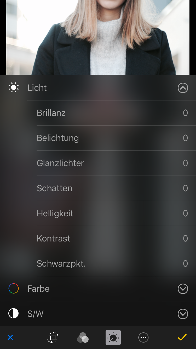Open the more options ellipsis icon
Screen dimensions: 196x349
(143, 337)
